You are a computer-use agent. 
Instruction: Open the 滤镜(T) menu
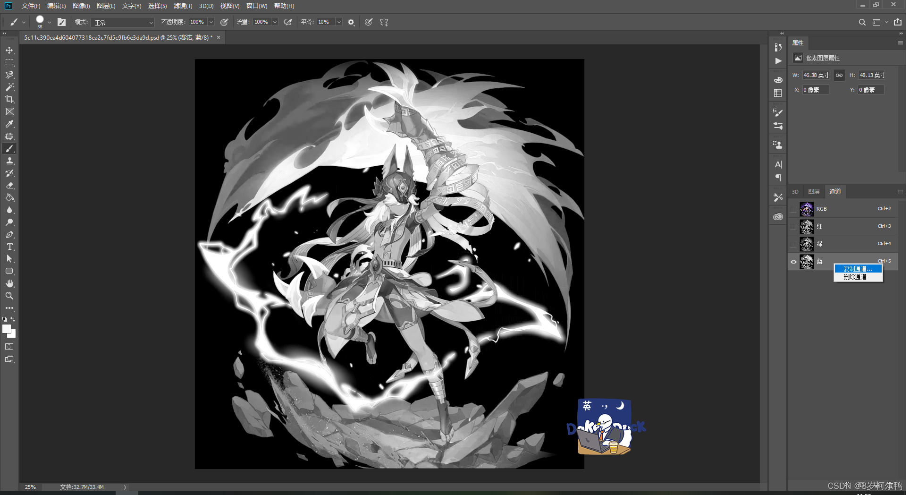[x=183, y=6]
